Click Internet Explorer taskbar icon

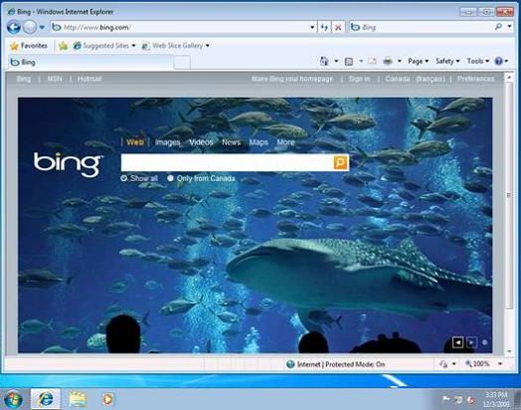tap(46, 399)
